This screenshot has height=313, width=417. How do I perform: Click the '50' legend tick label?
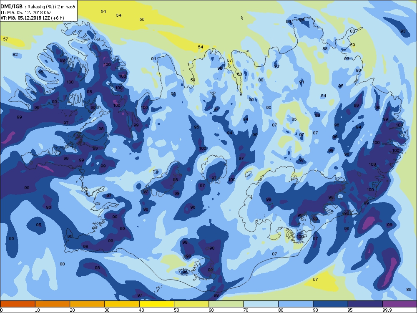176,310
